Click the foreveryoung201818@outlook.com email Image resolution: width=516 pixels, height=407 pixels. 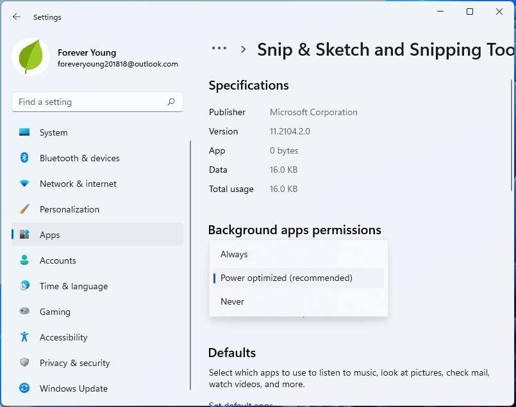pos(118,64)
